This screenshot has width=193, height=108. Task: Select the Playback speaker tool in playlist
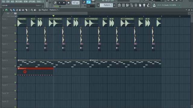coord(35,10)
